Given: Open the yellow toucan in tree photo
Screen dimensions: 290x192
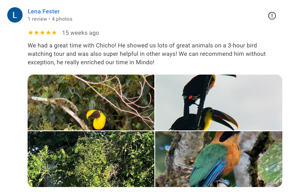Looking at the screenshot, I should [x=91, y=102].
